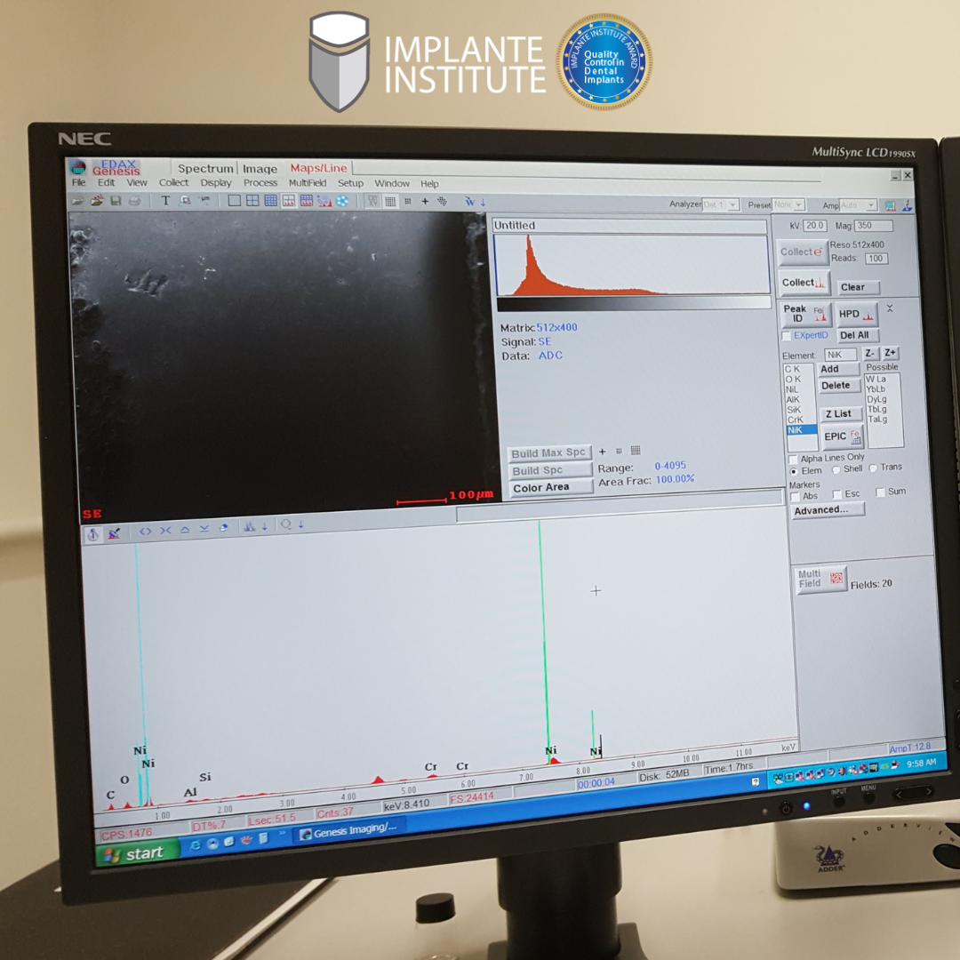Check the Alpha Lines Only option
This screenshot has width=960, height=960.
794,458
